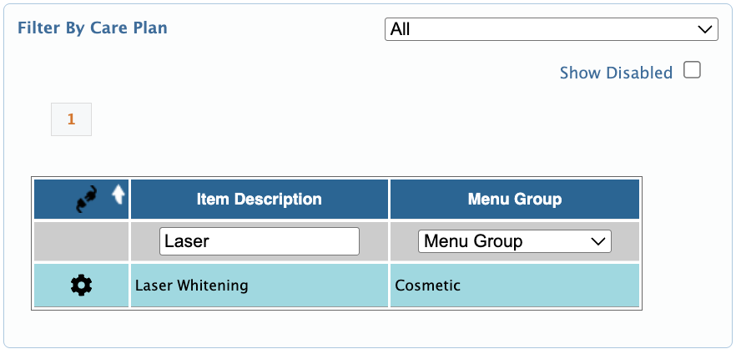Click the chevron of Menu Group select

(x=597, y=242)
